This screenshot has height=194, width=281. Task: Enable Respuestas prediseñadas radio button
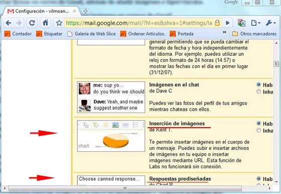[x=258, y=178]
